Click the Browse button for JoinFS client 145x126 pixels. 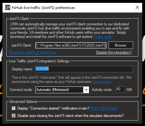click(121, 45)
